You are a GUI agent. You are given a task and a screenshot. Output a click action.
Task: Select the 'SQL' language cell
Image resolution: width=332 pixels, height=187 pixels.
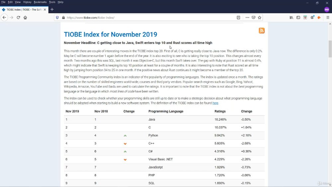point(151,183)
